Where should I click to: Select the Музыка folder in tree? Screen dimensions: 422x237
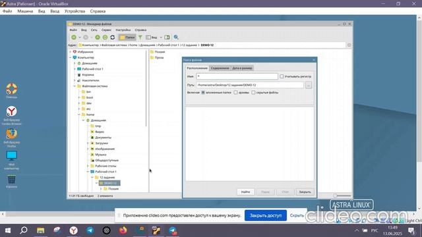pos(98,155)
